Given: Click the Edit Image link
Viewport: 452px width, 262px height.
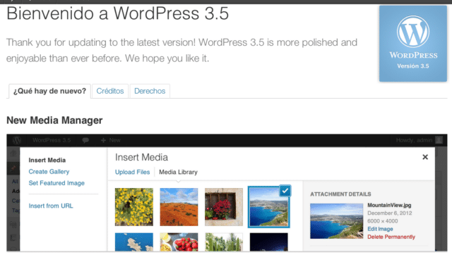Looking at the screenshot, I should (380, 229).
